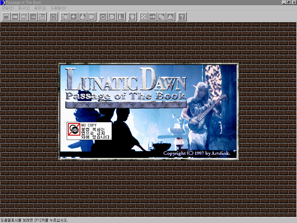The image size is (297, 223).
Task: Click the key toolbar icon
Action: click(x=153, y=17)
